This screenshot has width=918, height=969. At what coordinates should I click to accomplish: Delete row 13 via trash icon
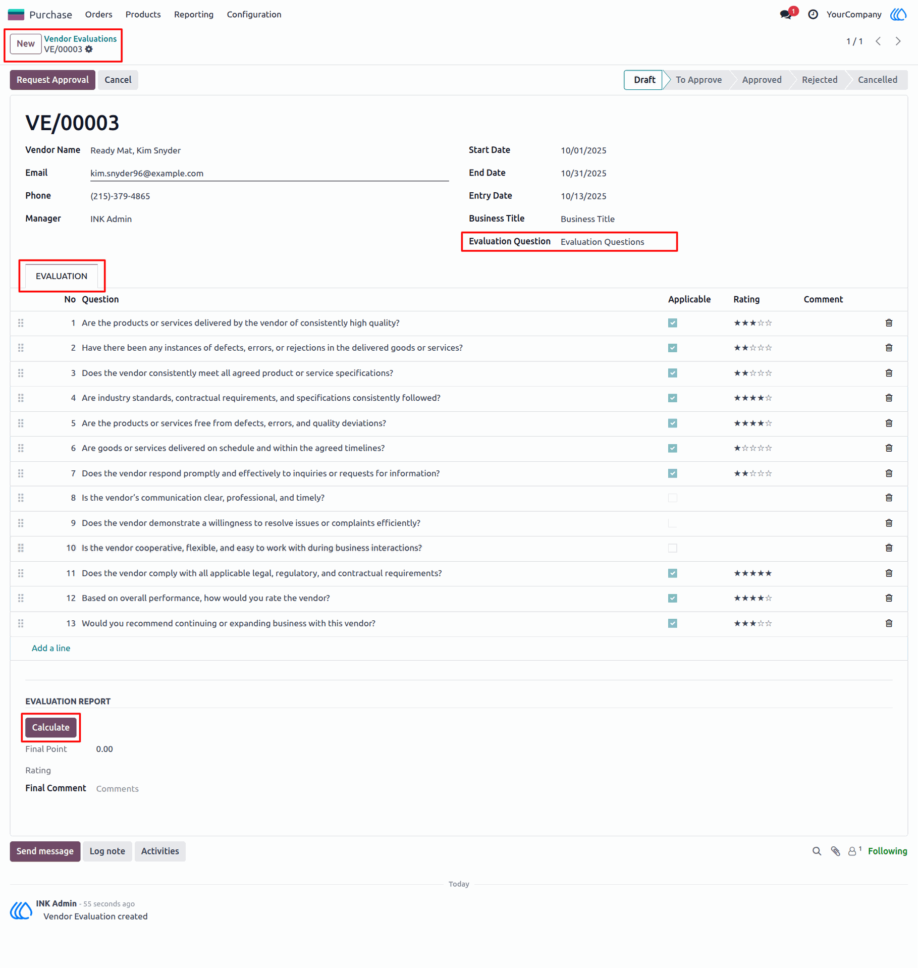(x=889, y=623)
